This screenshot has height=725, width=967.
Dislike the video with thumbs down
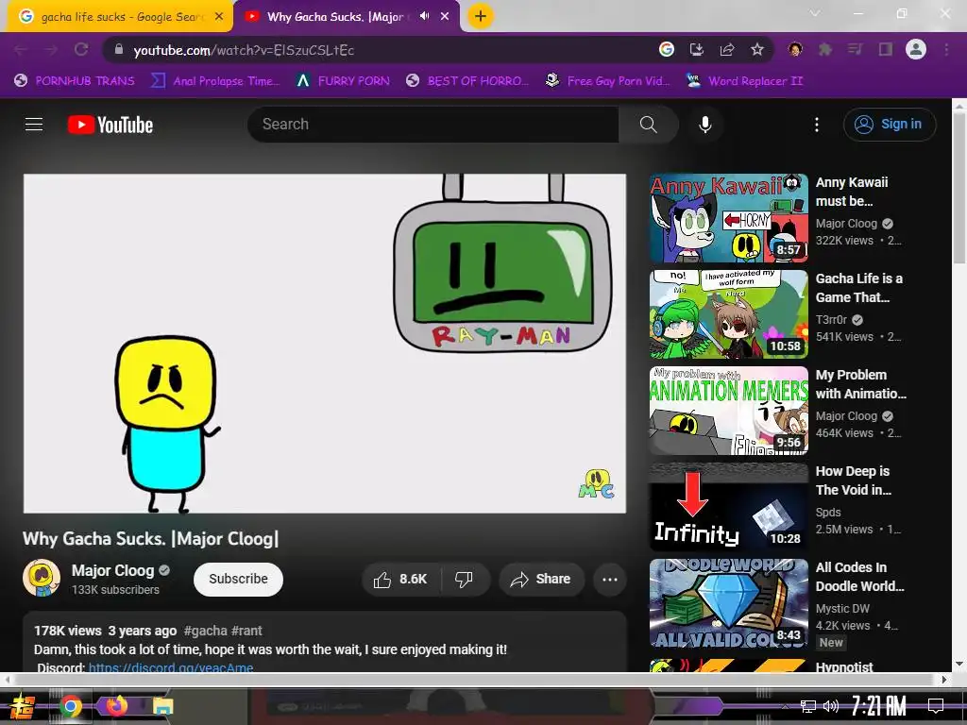pos(465,580)
